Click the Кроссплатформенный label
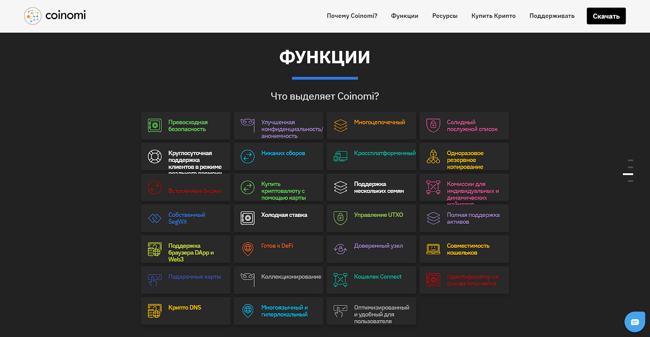 [385, 153]
